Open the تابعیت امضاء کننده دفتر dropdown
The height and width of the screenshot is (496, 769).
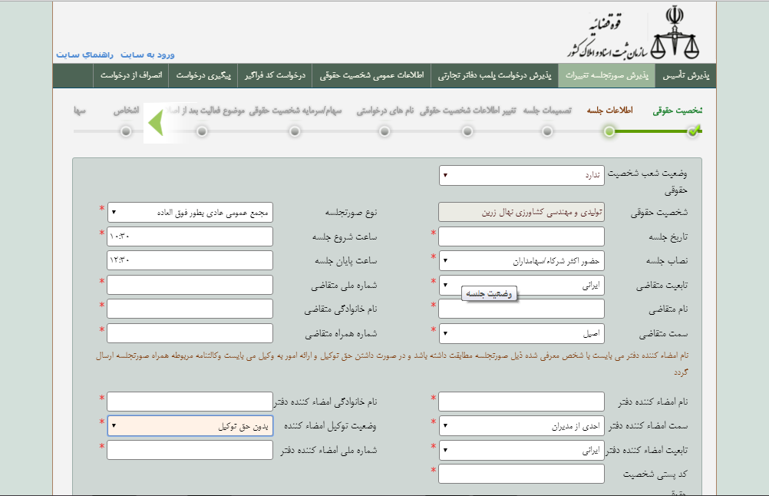click(x=521, y=450)
